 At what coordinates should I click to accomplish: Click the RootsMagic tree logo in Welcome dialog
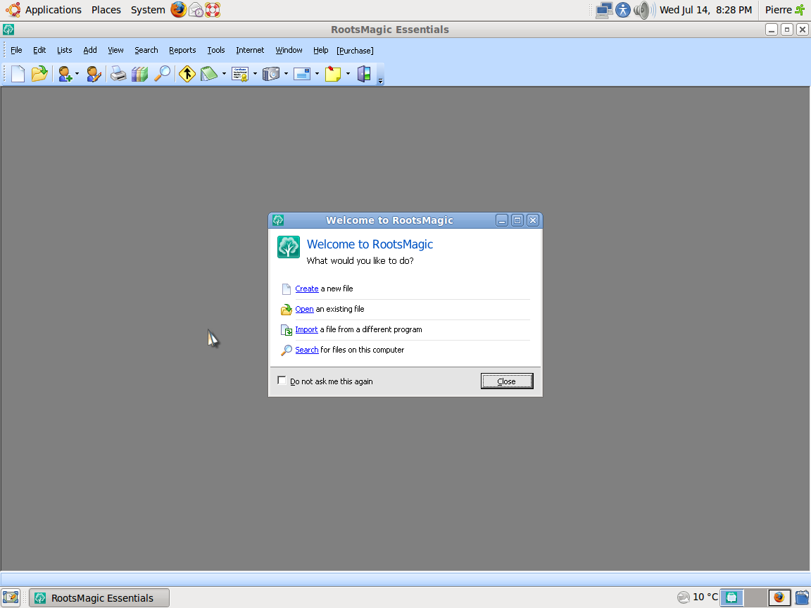[x=289, y=247]
